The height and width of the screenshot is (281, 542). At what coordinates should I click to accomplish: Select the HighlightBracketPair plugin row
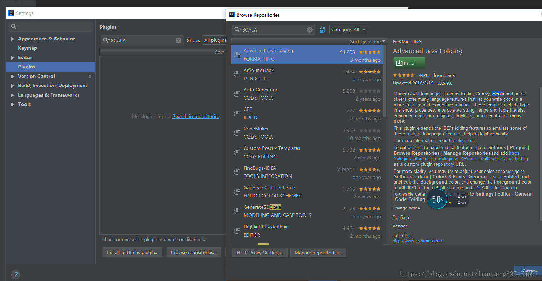click(x=307, y=231)
